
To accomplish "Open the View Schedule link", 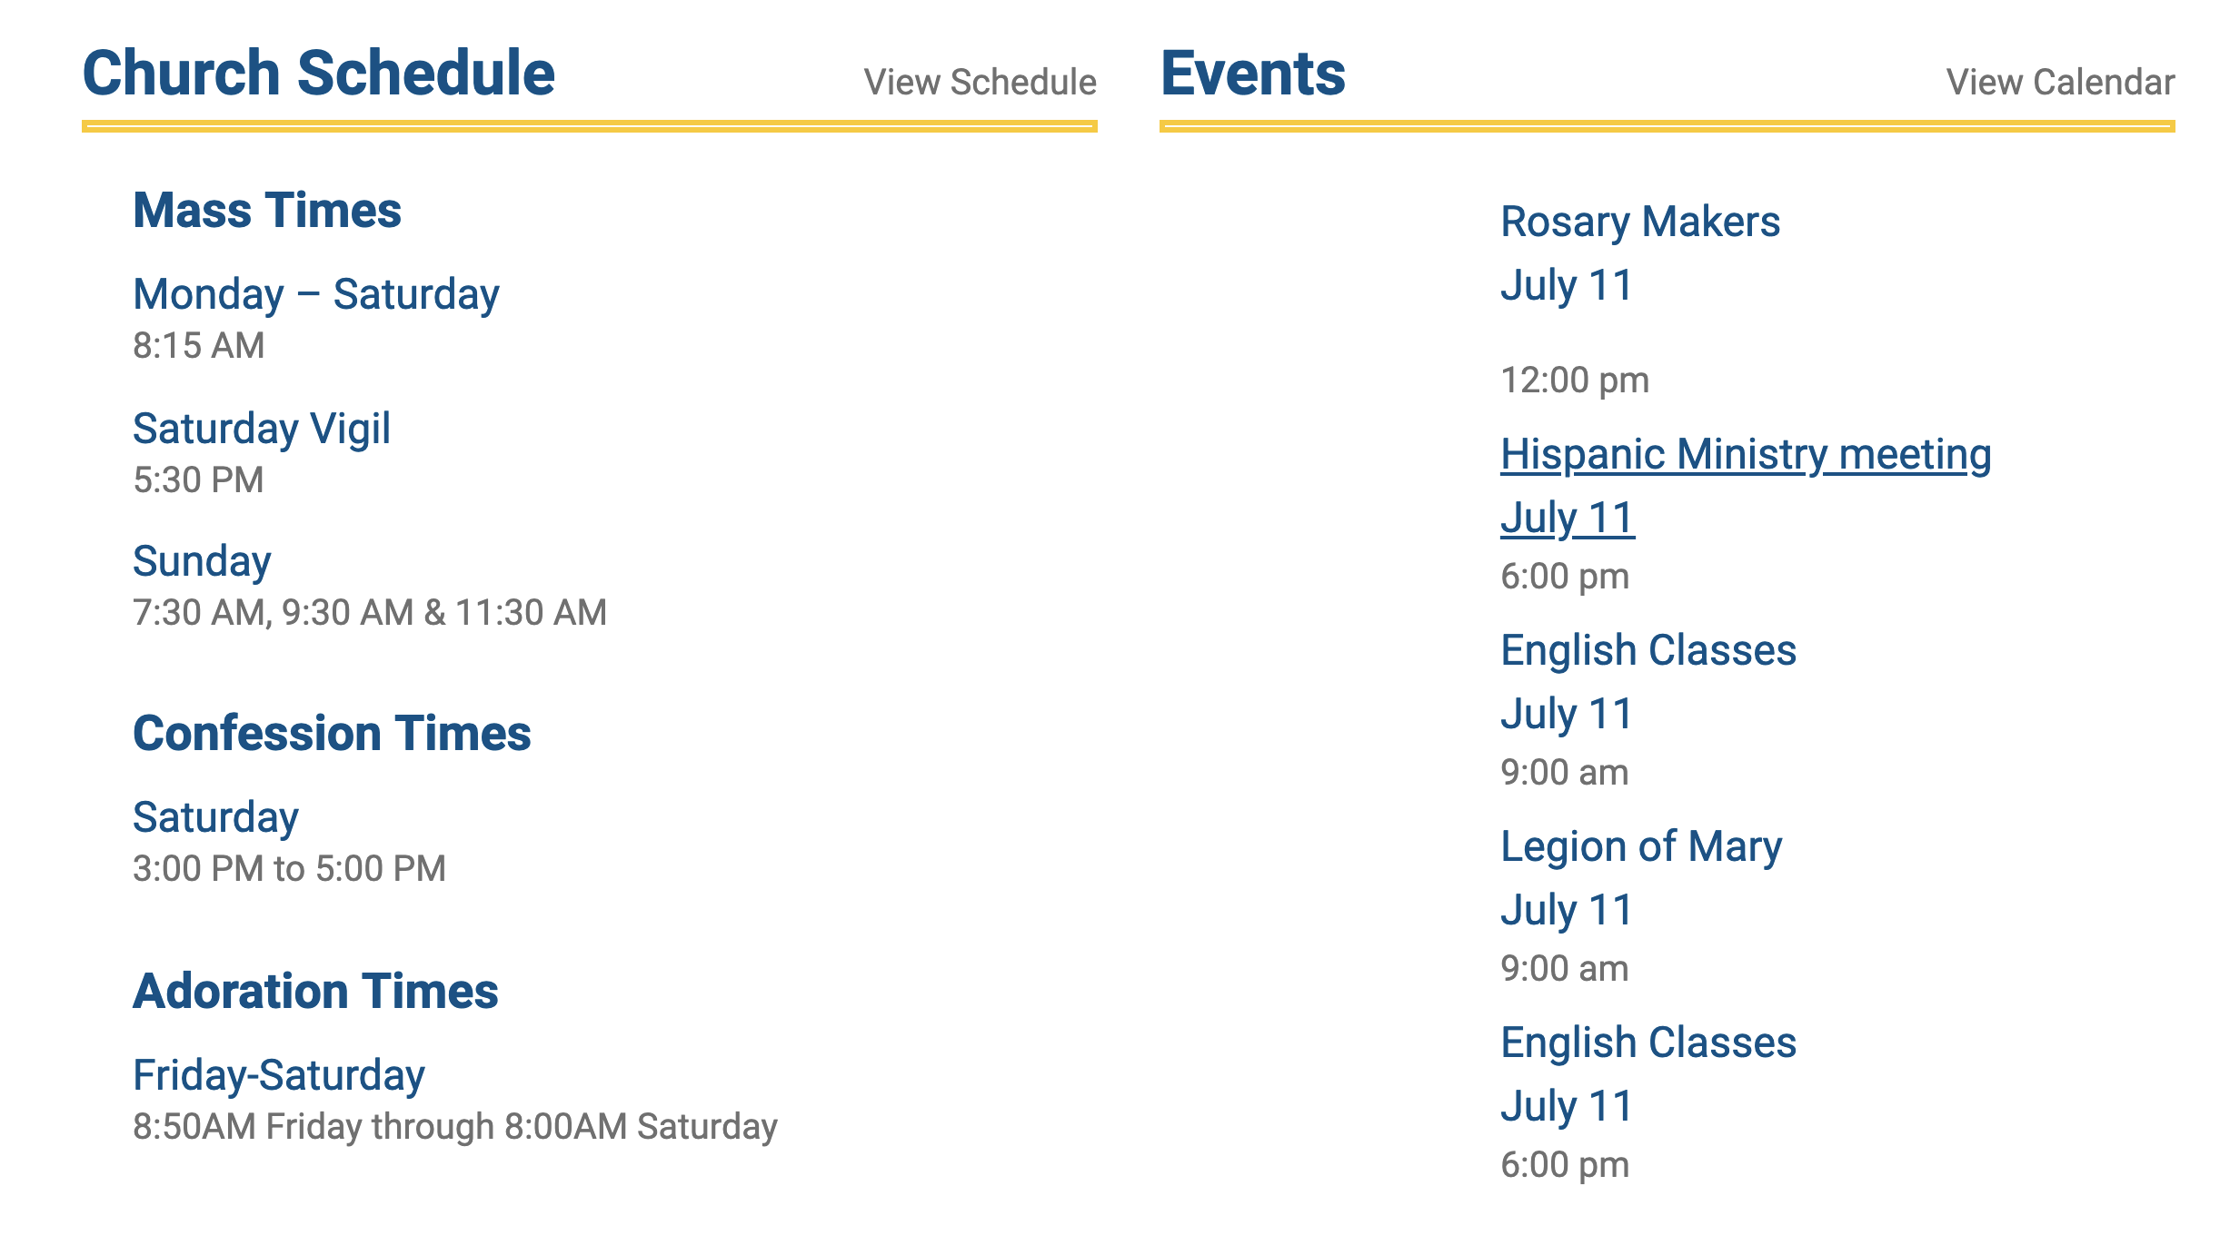I will click(980, 83).
